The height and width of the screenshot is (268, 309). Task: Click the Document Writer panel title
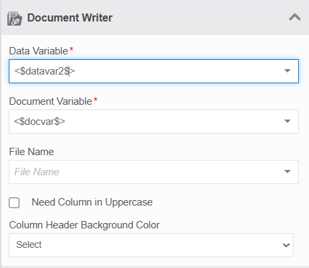[69, 17]
